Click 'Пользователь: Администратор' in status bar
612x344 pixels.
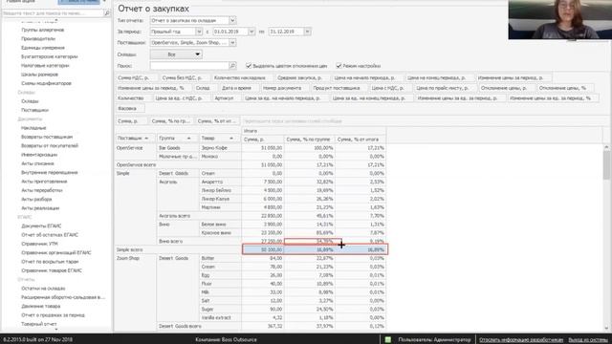tap(434, 340)
